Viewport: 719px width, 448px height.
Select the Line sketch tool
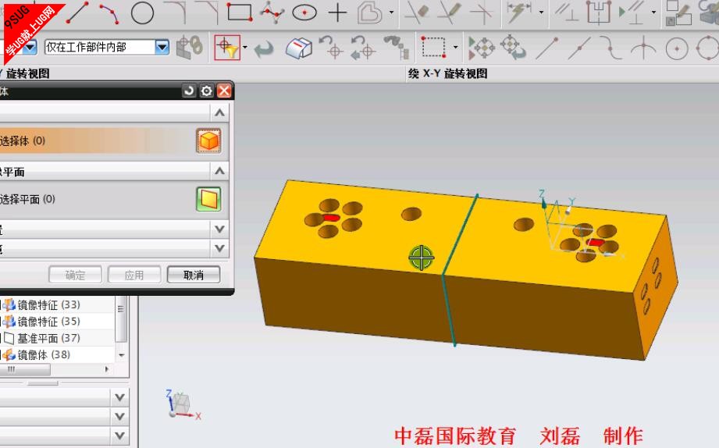(77, 12)
